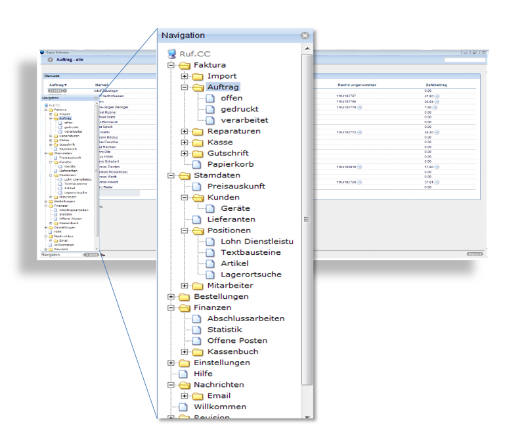This screenshot has height=442, width=507.
Task: Expand the Kassenbuch folder in enlarged tree
Action: click(x=185, y=351)
